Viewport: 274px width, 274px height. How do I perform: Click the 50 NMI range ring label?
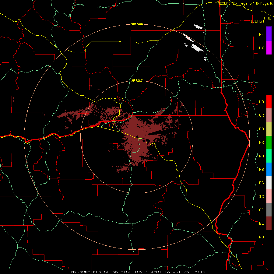(137, 80)
